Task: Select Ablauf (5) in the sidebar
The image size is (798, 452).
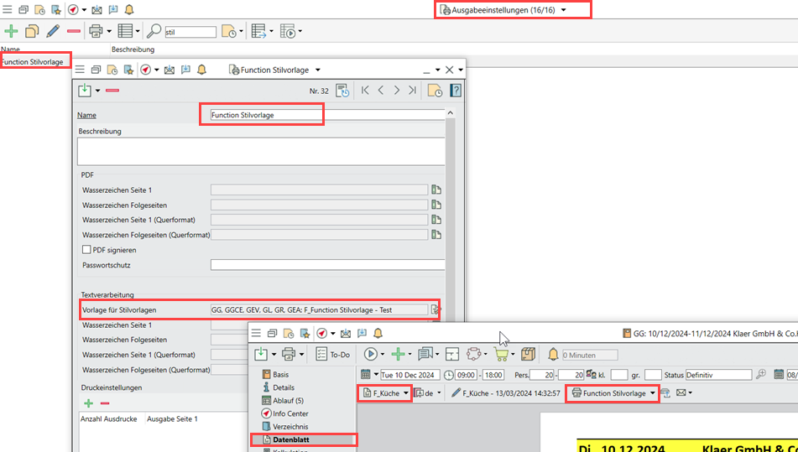Action: (x=288, y=401)
